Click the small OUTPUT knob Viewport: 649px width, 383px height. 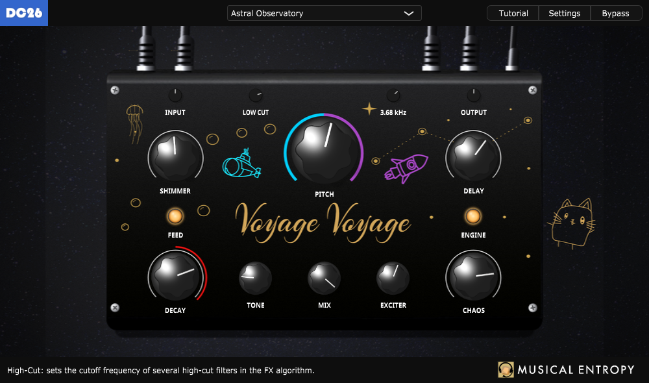(x=474, y=95)
